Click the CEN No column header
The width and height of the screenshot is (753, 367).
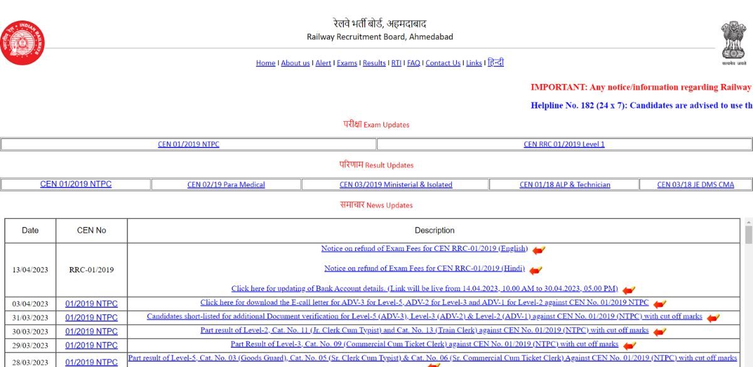point(92,231)
